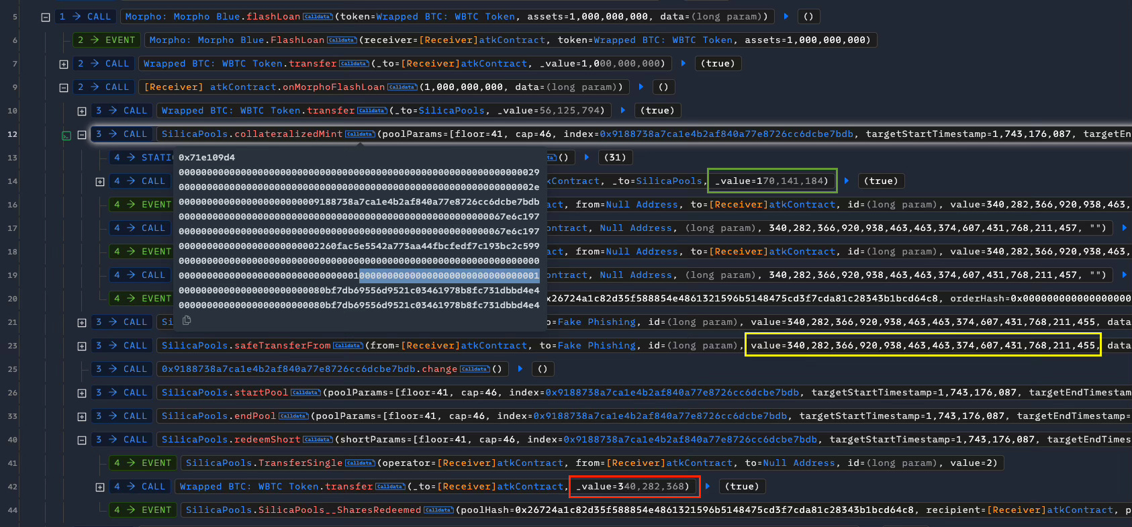Click the return arrow at end of line 19
Screen dimensions: 1132x527
pyautogui.click(x=1125, y=275)
